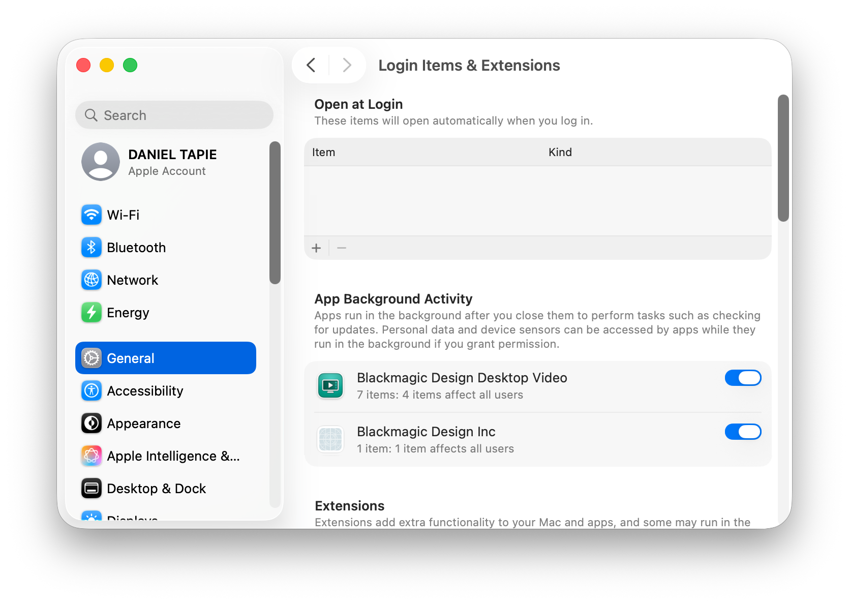Click the Accessibility icon

coord(92,391)
